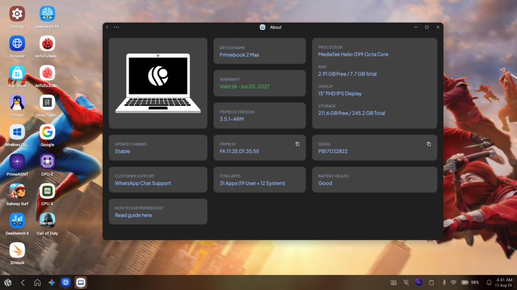Open PrimeX penguin icon
Image resolution: width=517 pixels, height=290 pixels.
click(x=17, y=103)
